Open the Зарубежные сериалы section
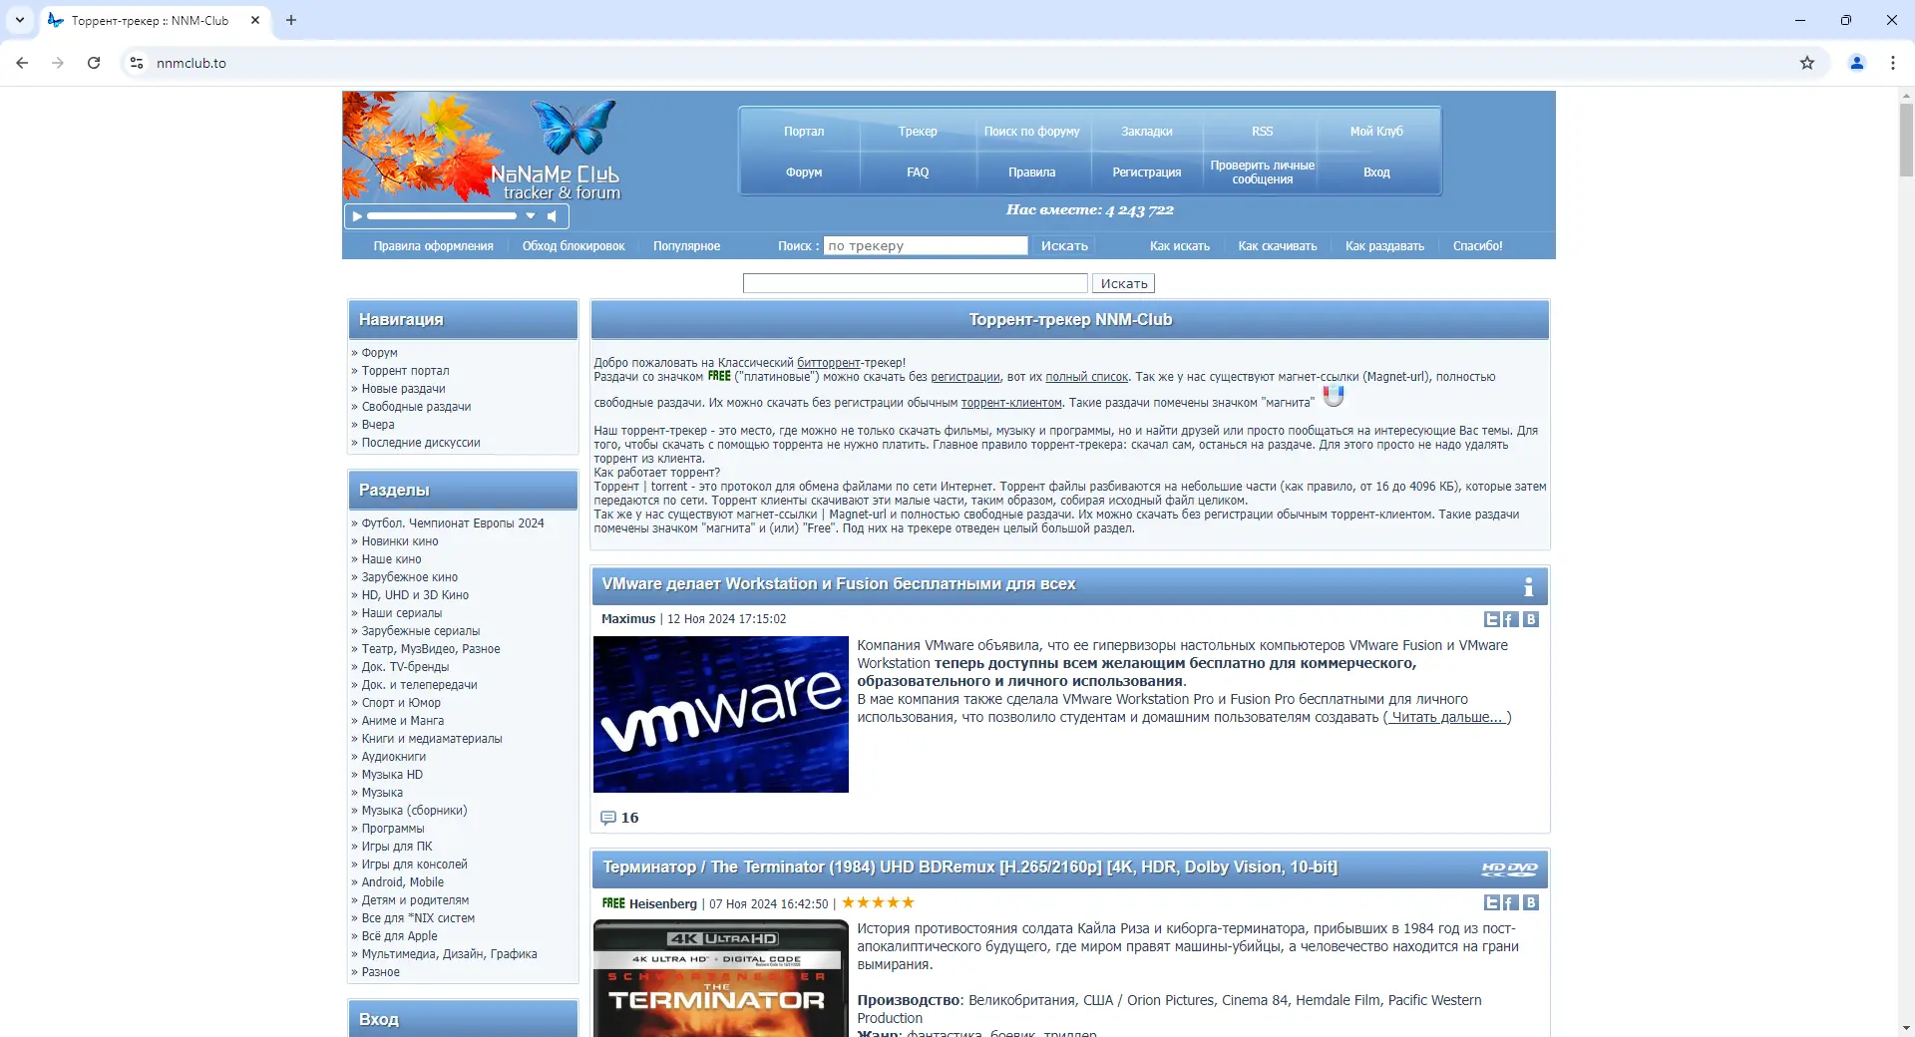Screen dimensions: 1915x1037 pyautogui.click(x=421, y=631)
